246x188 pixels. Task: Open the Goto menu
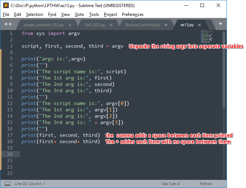[x=80, y=14]
